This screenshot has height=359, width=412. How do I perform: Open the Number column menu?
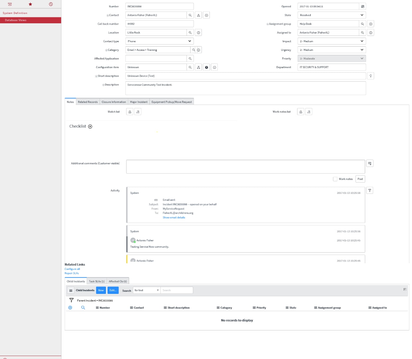[x=97, y=308]
